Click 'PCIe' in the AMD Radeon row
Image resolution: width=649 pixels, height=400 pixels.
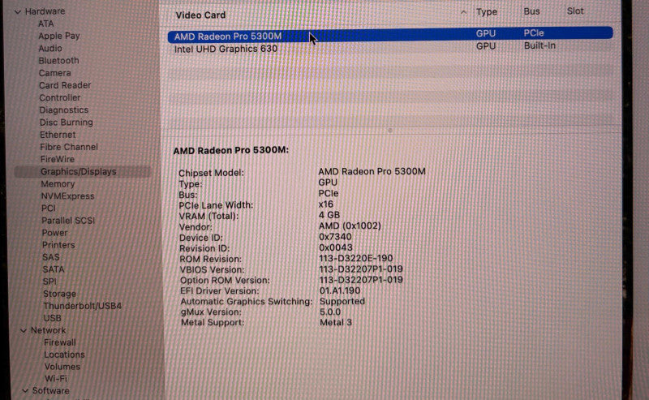point(534,32)
